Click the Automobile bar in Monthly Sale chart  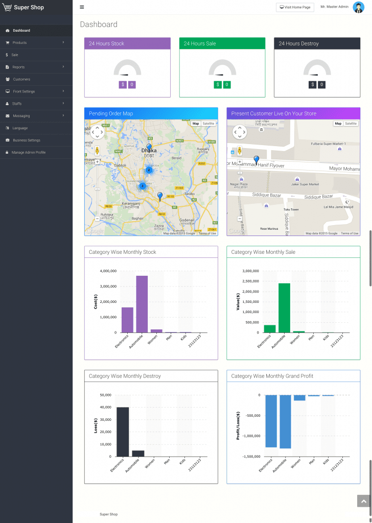tap(284, 308)
